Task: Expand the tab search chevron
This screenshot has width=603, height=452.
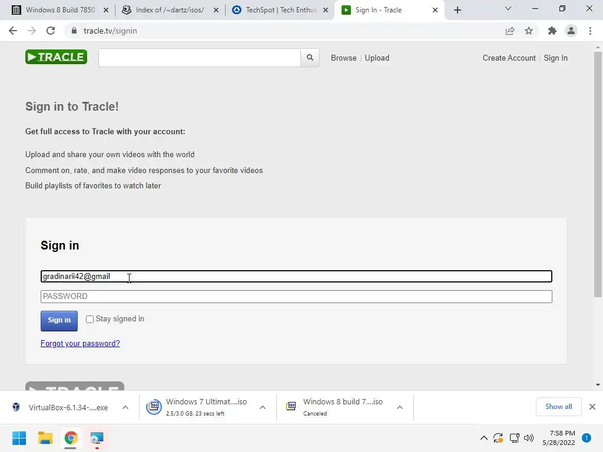Action: 508,8
